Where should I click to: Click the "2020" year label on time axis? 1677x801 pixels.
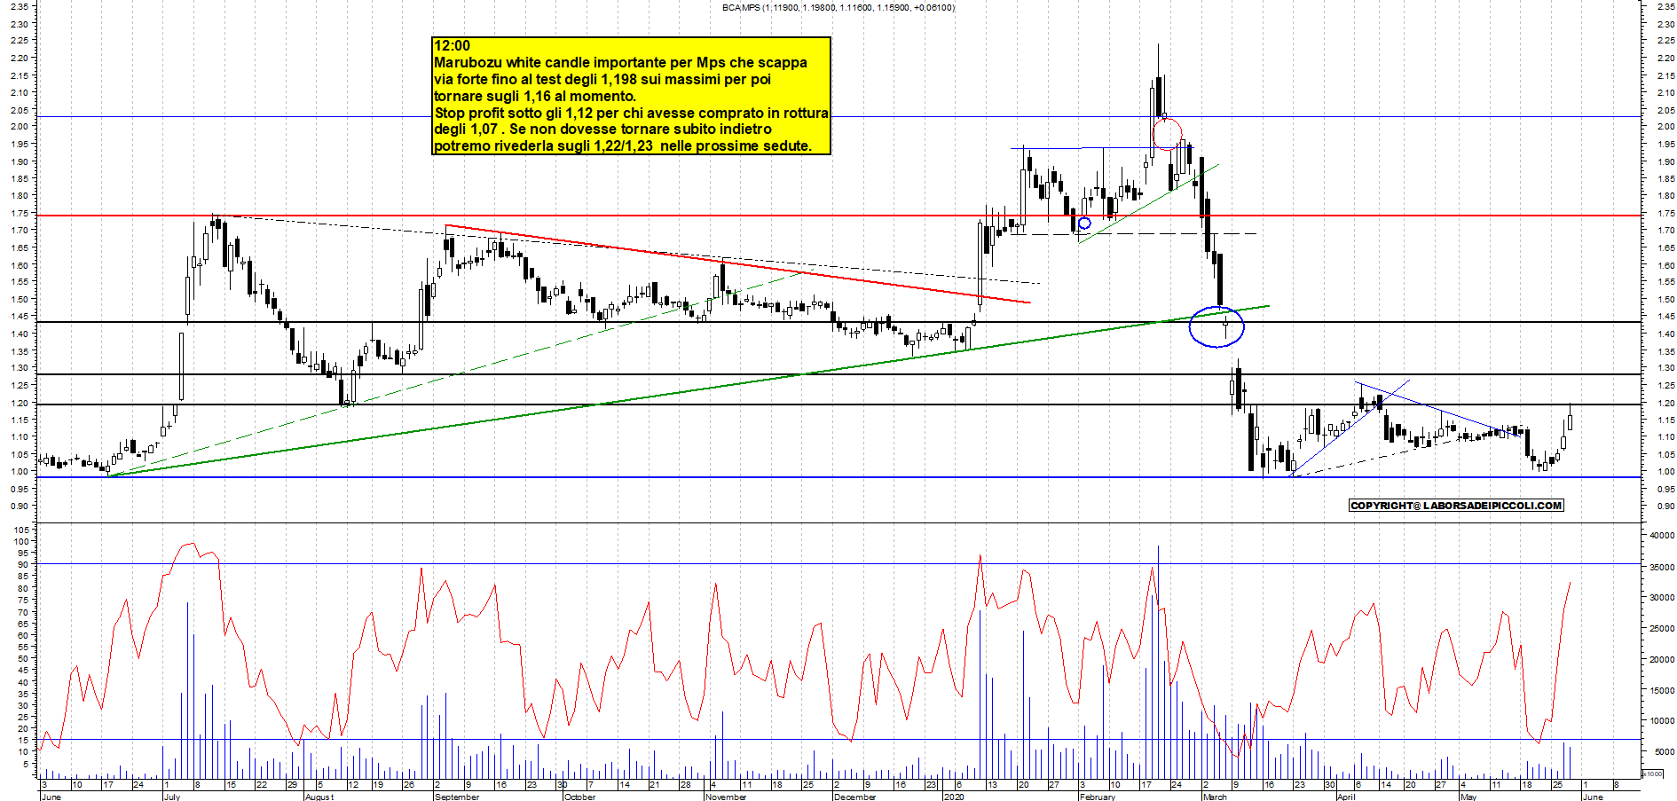point(954,797)
